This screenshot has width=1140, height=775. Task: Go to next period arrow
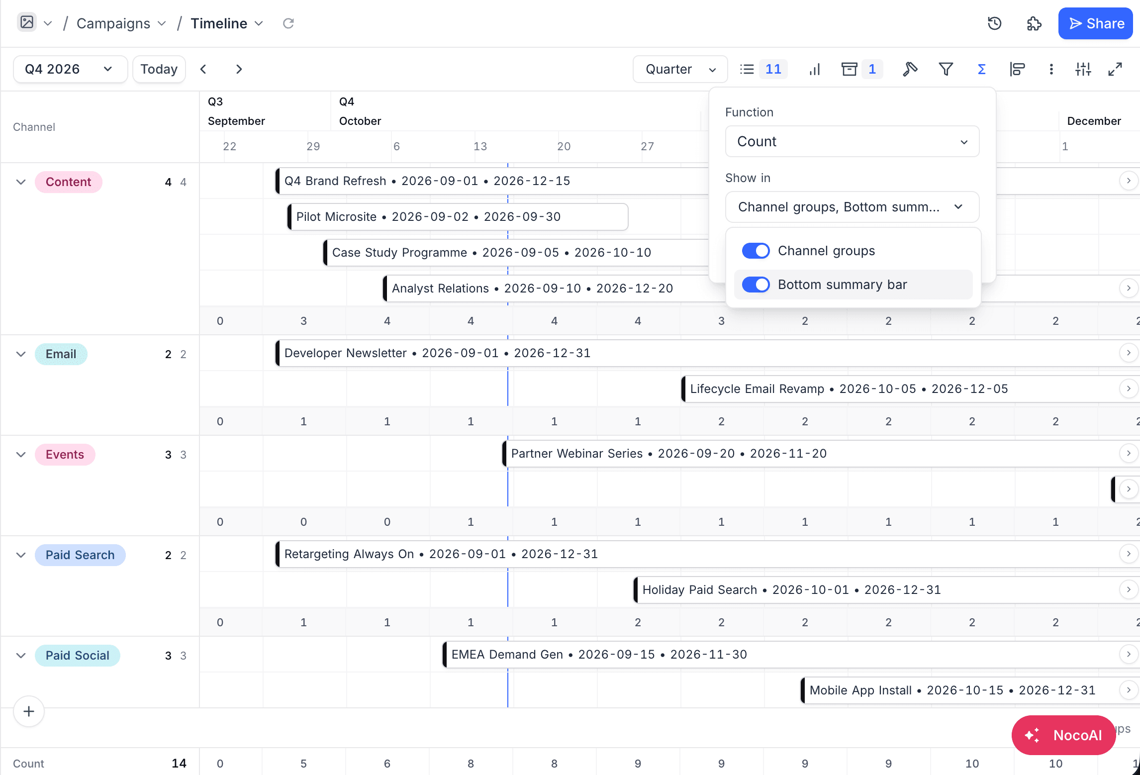pyautogui.click(x=239, y=69)
